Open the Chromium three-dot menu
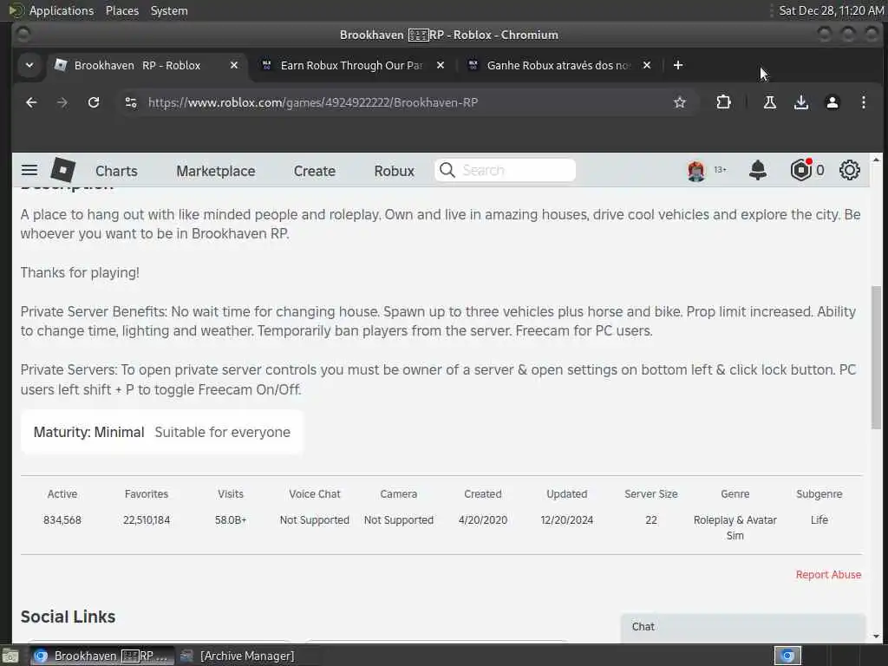This screenshot has width=888, height=666. pos(863,102)
